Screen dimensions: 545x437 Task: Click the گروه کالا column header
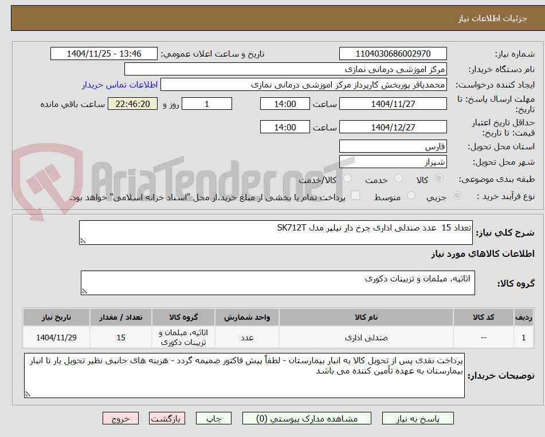[x=183, y=317]
